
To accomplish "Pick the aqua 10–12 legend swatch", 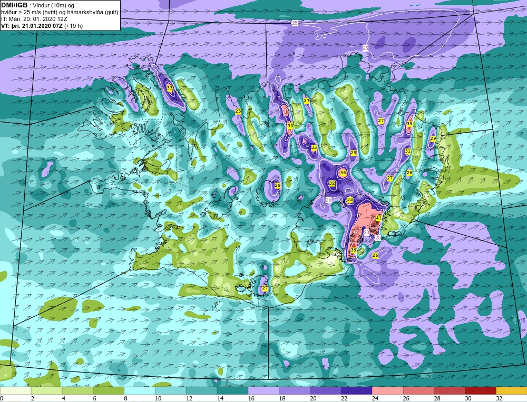I will [x=170, y=391].
